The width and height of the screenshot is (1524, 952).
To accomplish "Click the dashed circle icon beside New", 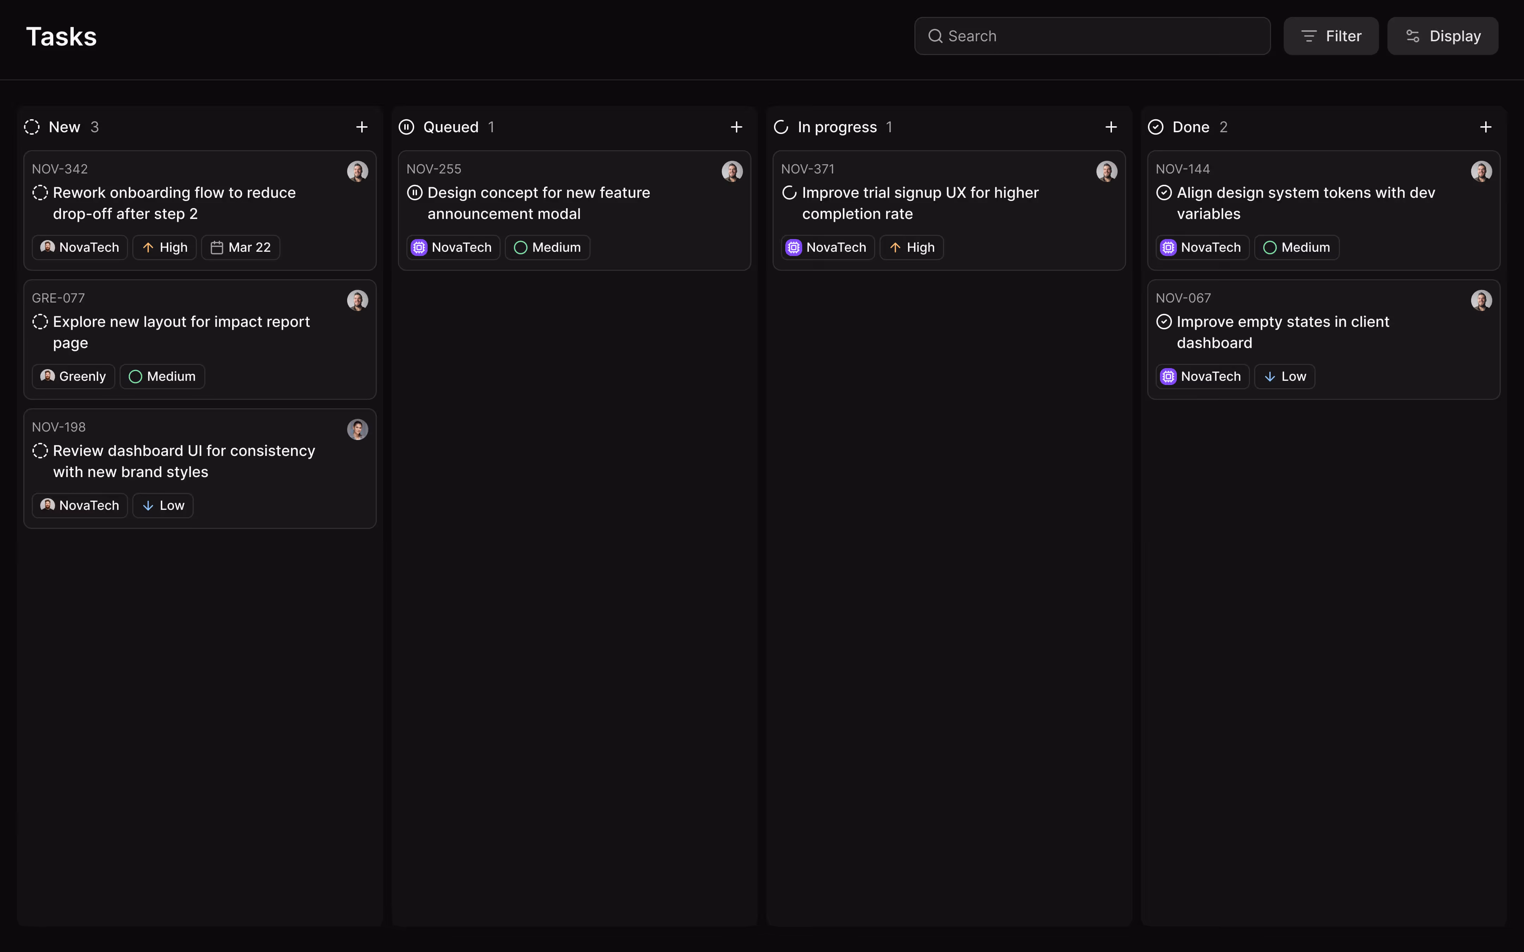I will 32,127.
